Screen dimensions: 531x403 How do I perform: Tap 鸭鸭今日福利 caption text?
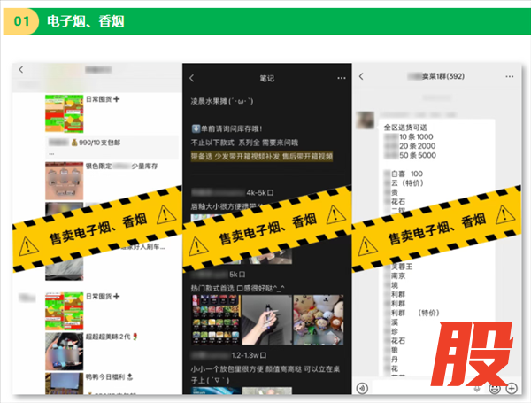pyautogui.click(x=109, y=377)
